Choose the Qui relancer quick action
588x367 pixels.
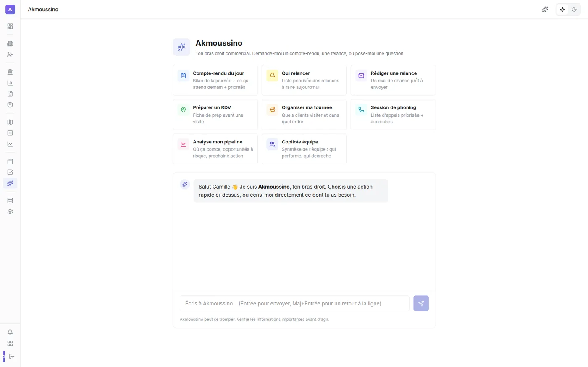pos(304,80)
